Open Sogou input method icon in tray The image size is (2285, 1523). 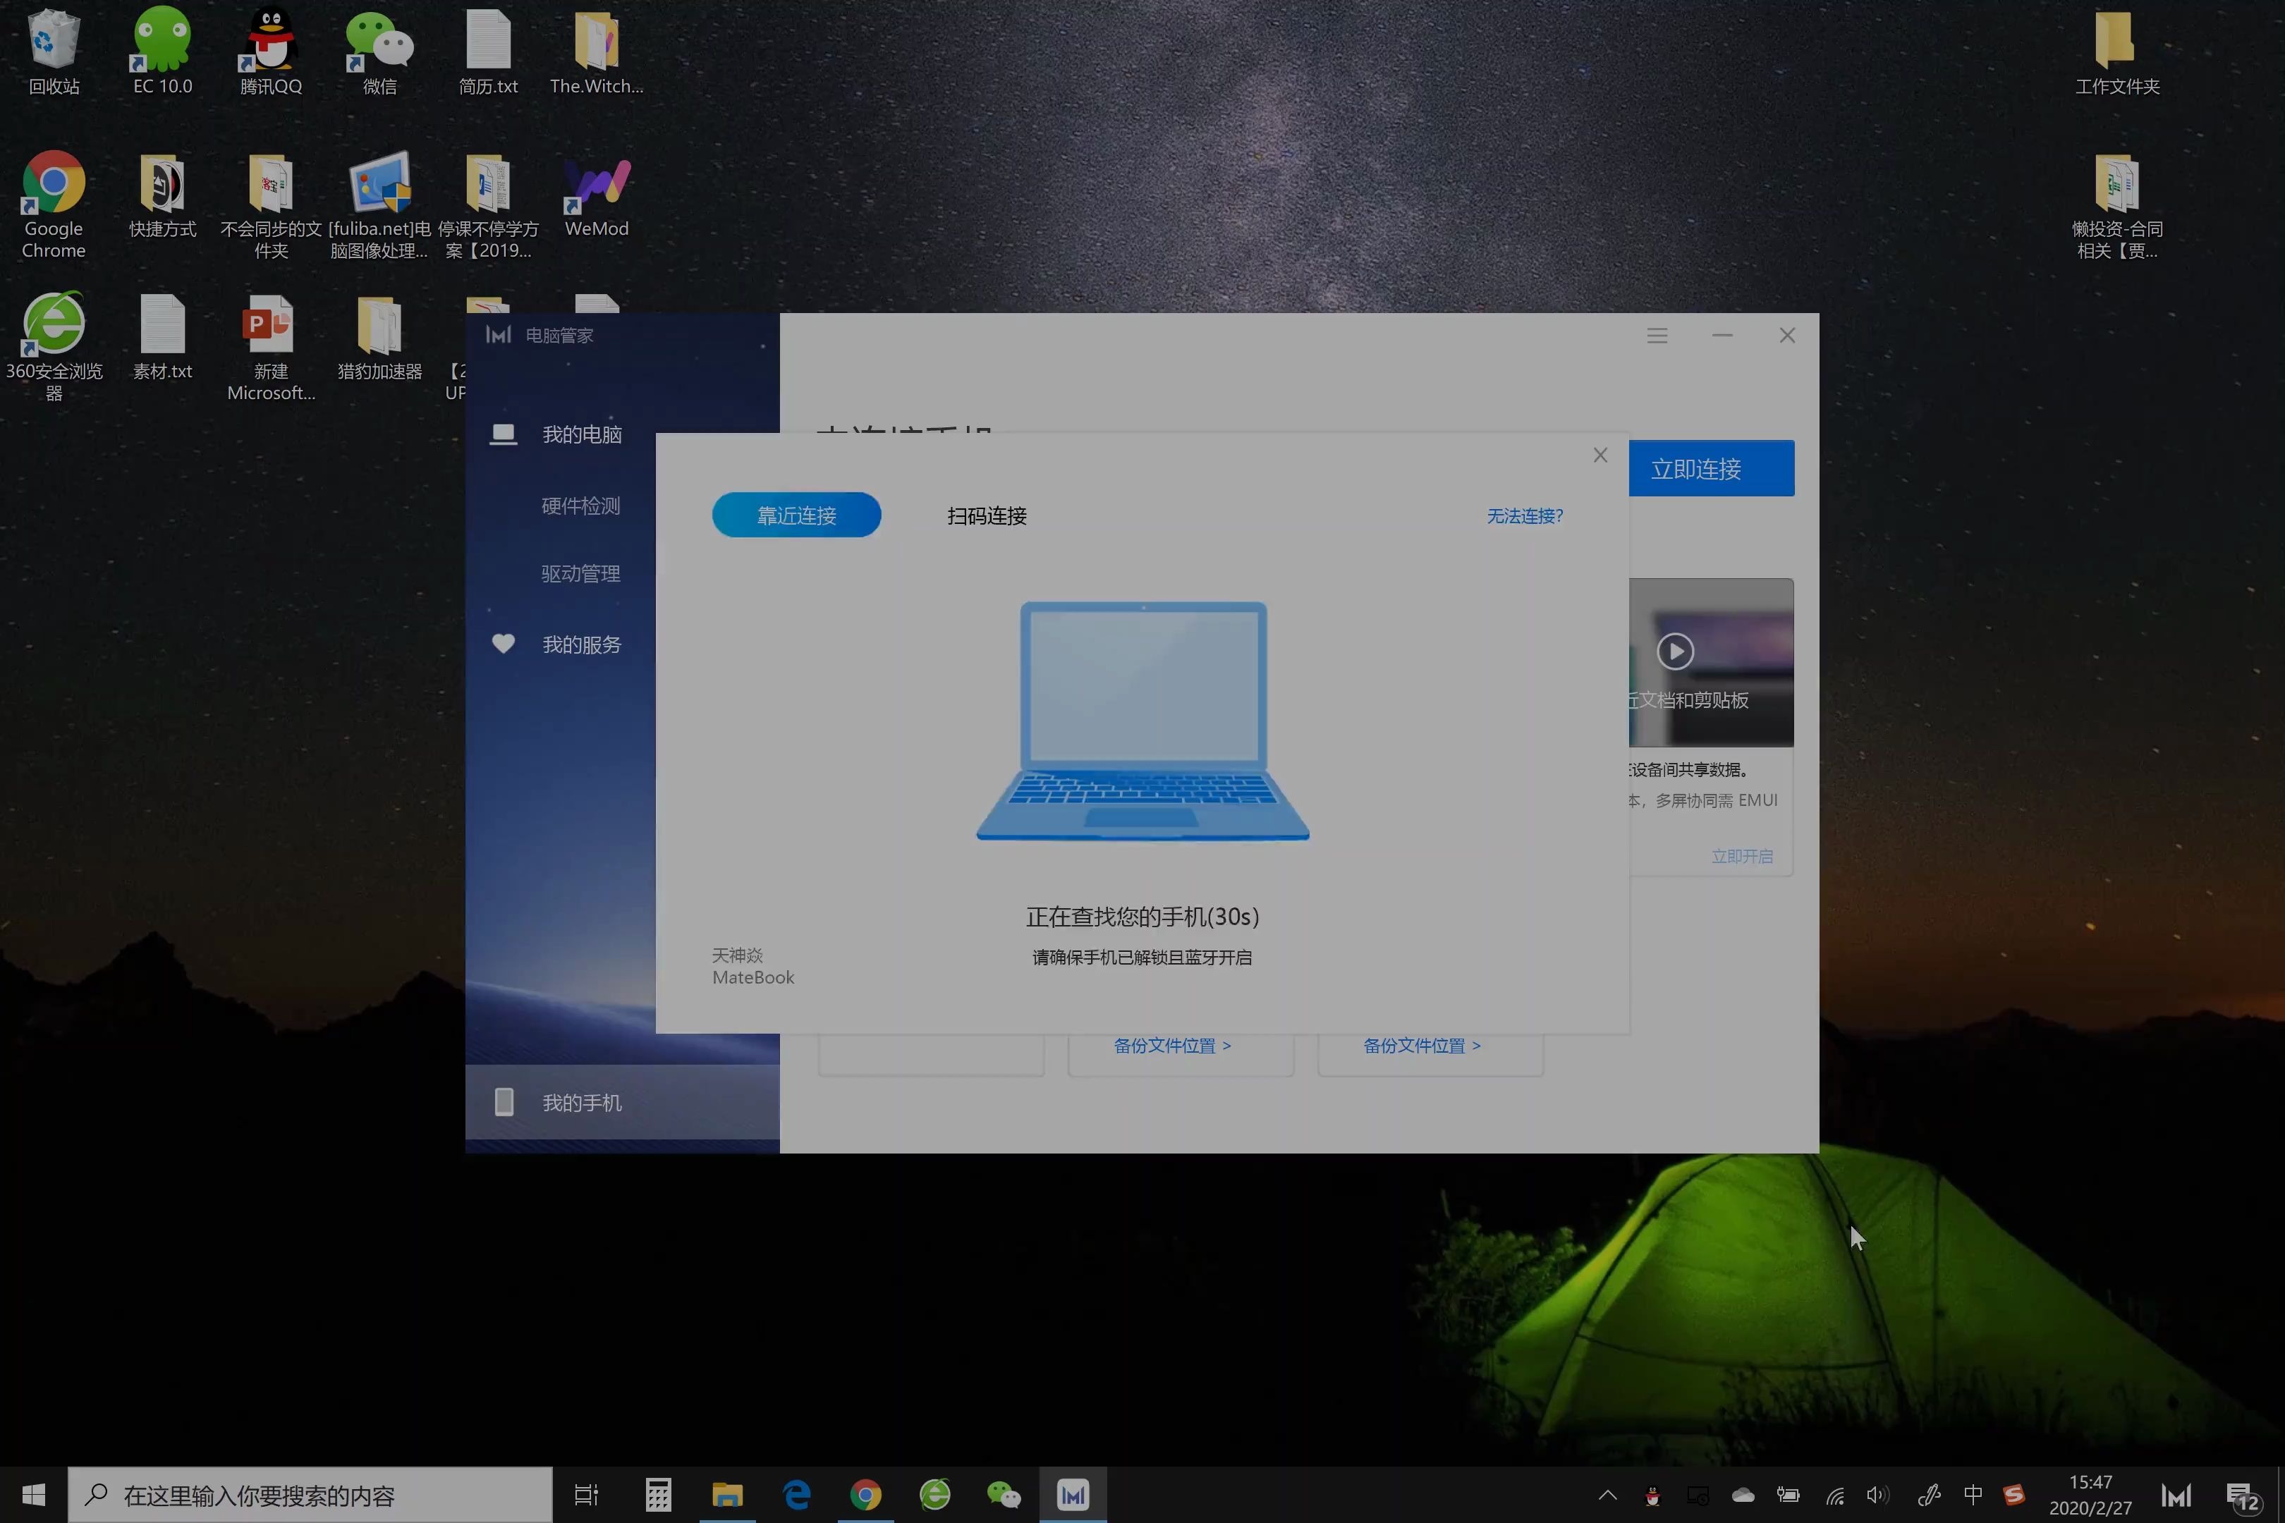click(x=2015, y=1495)
